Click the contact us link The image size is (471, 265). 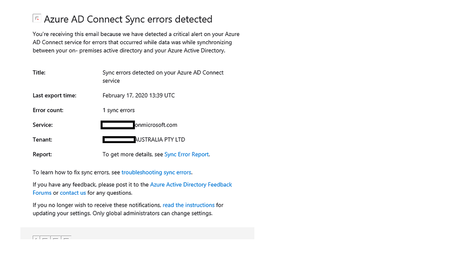73,193
